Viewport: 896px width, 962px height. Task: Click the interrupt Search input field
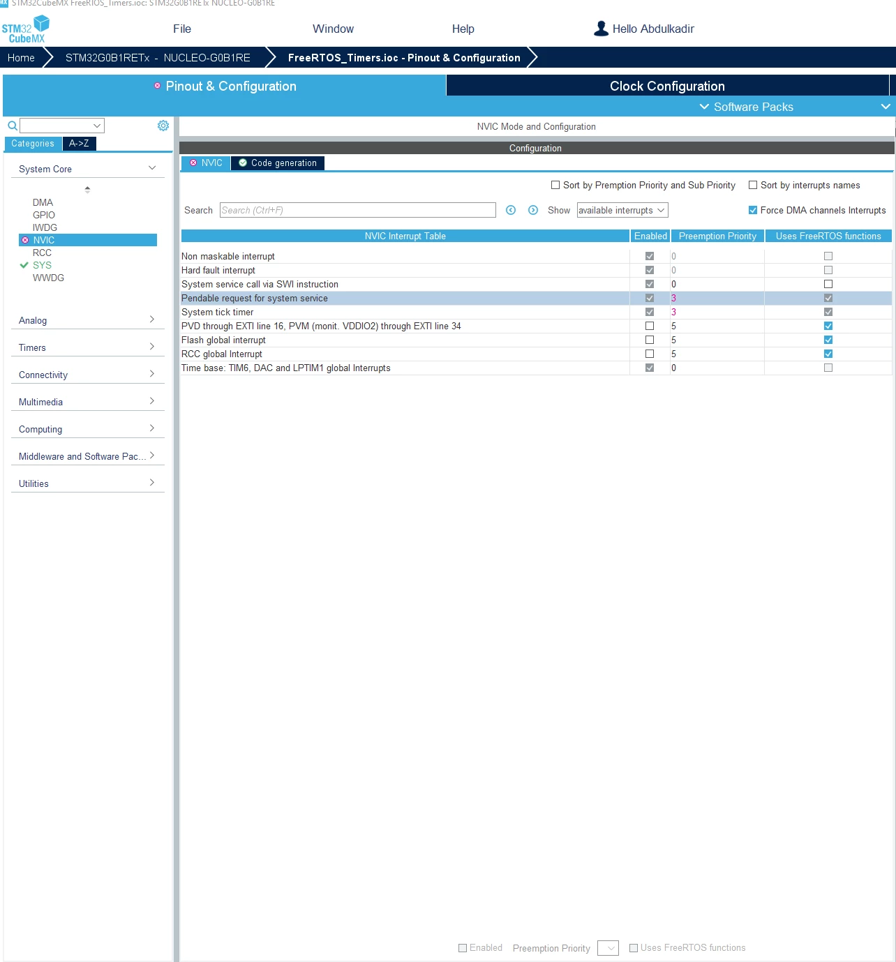[x=357, y=210]
